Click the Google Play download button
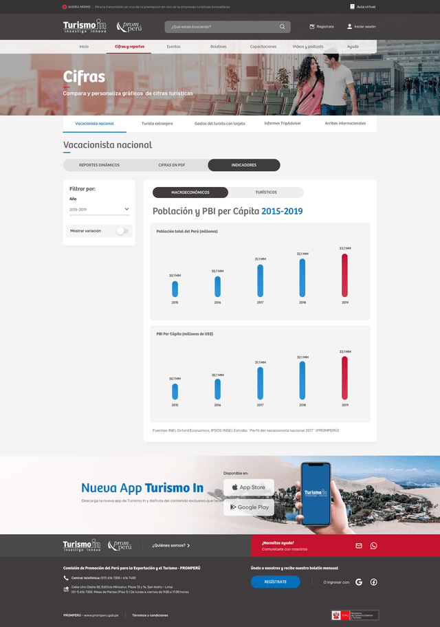440x627 pixels. (x=249, y=507)
